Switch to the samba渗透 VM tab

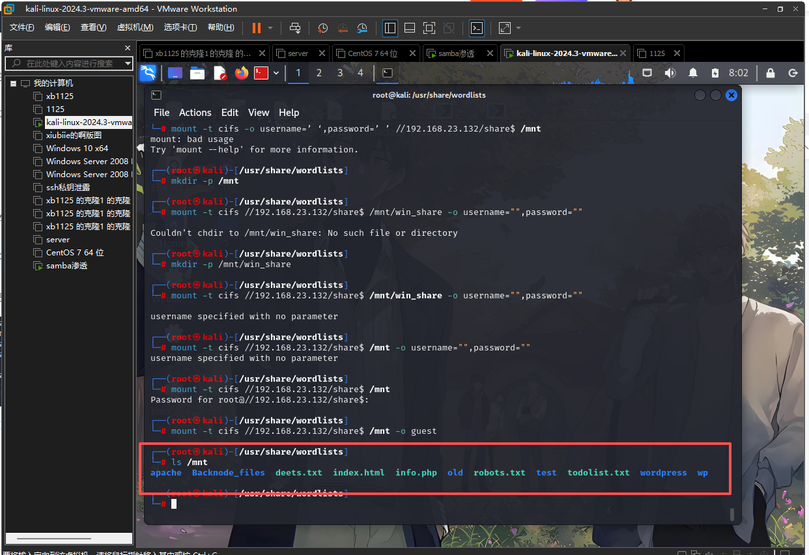[456, 53]
